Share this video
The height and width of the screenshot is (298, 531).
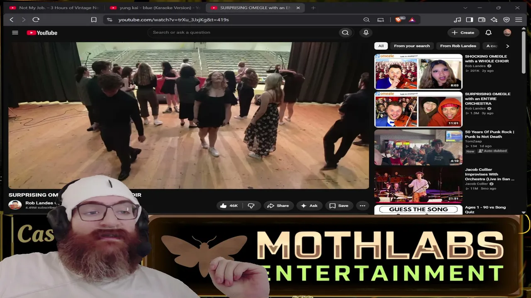[278, 206]
